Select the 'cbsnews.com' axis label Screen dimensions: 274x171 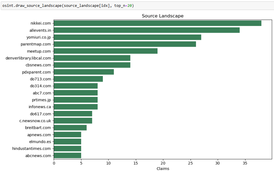[38, 65]
